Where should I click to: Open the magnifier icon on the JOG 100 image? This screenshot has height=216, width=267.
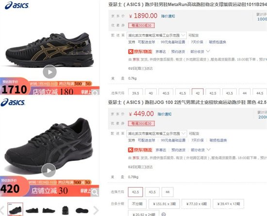[95, 193]
